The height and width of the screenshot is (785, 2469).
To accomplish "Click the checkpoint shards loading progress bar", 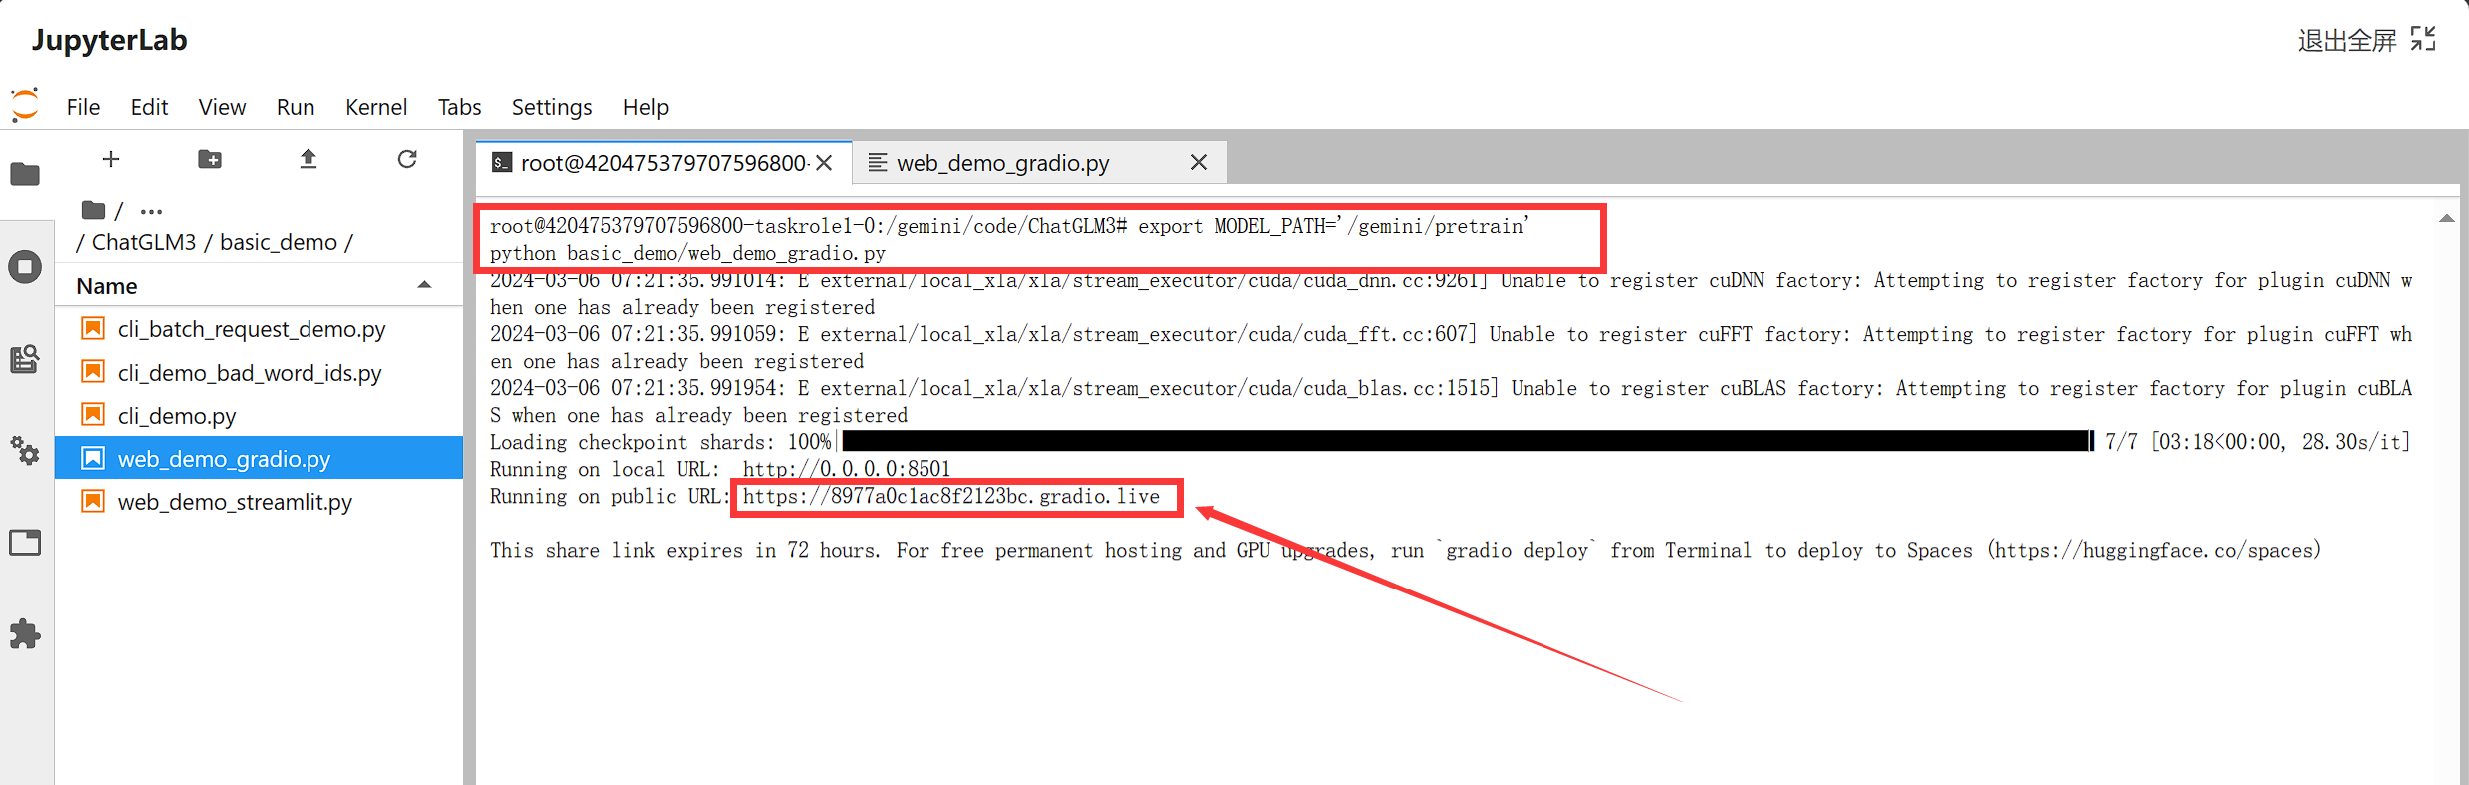I will tap(1466, 441).
